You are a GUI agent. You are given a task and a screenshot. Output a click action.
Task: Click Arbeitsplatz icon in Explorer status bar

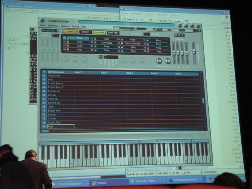click(x=201, y=172)
